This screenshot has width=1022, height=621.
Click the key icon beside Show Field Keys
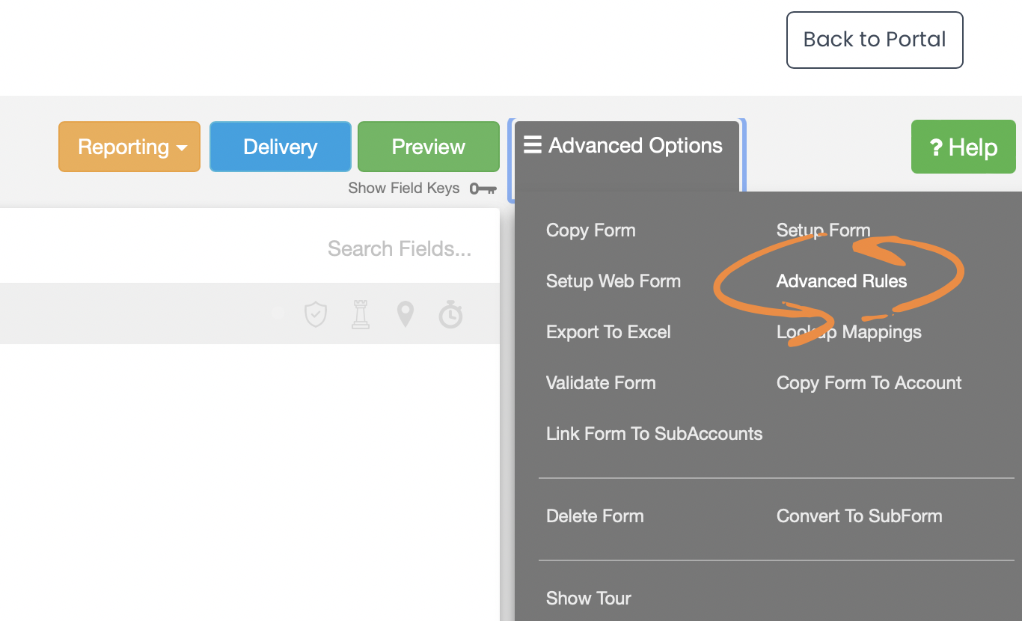[483, 188]
